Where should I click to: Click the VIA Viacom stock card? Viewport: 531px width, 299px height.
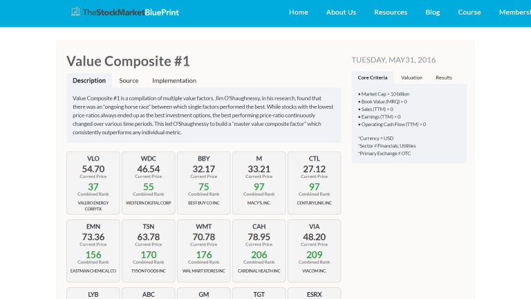coord(315,251)
